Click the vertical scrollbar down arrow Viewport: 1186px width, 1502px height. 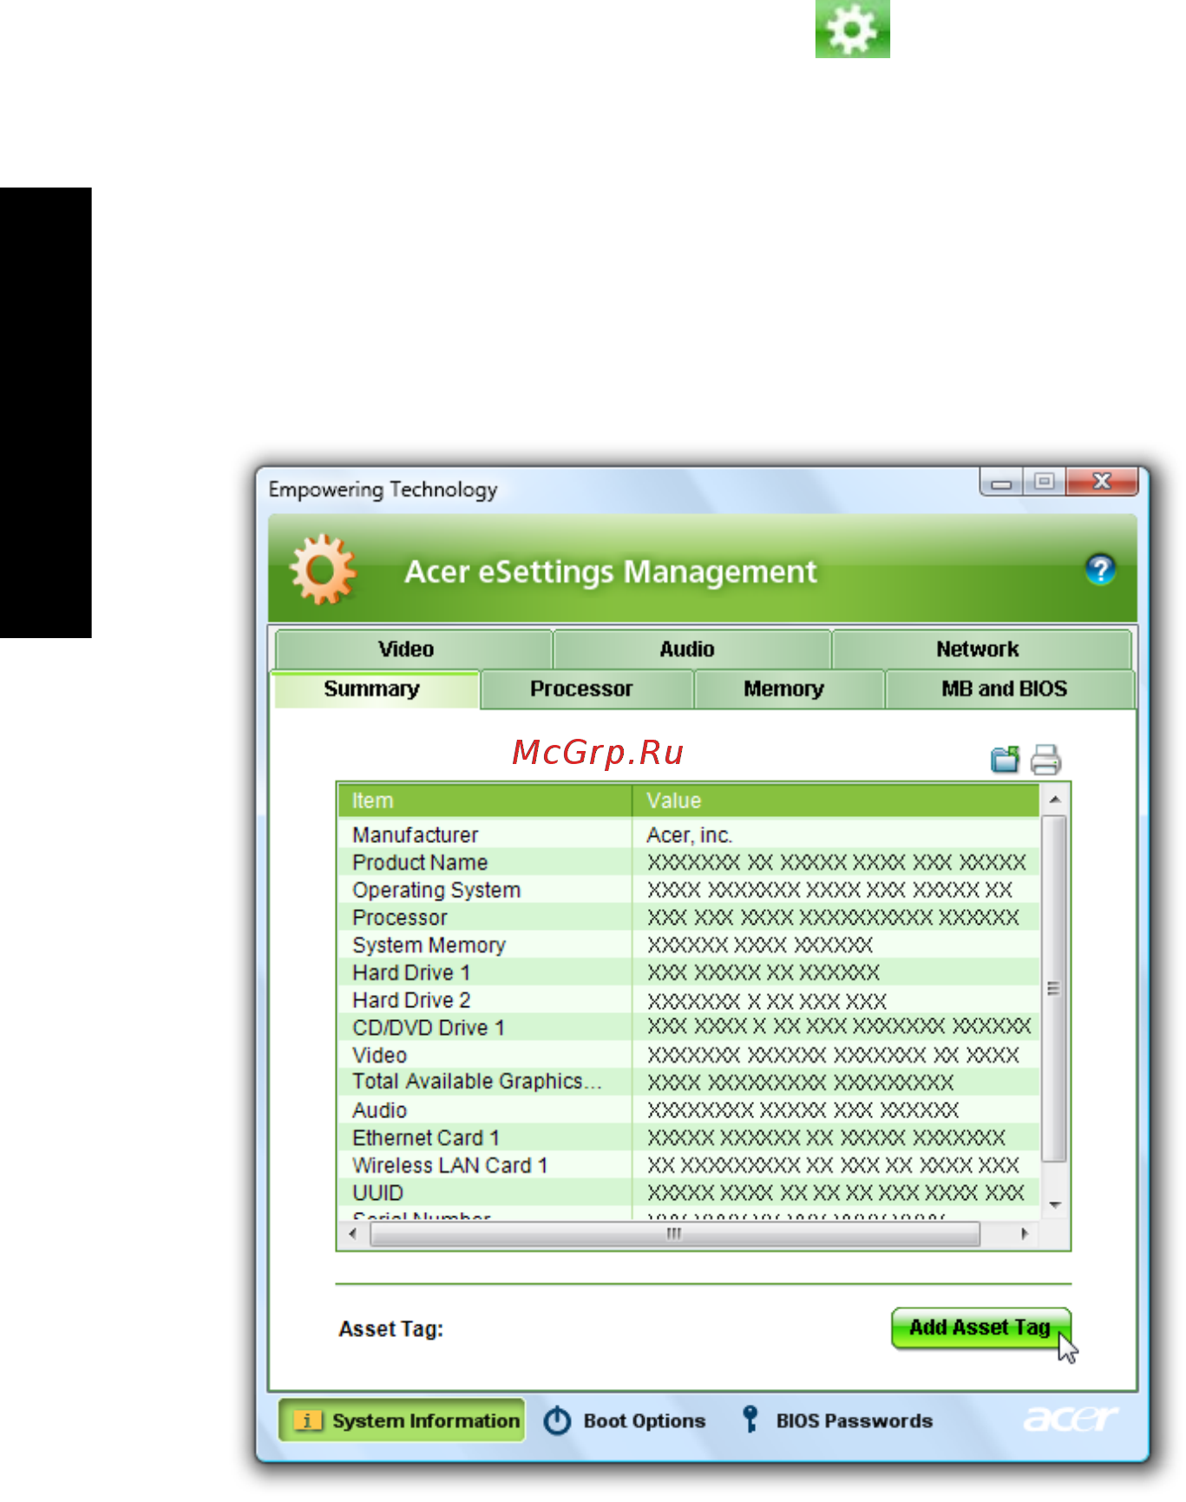[1054, 1205]
